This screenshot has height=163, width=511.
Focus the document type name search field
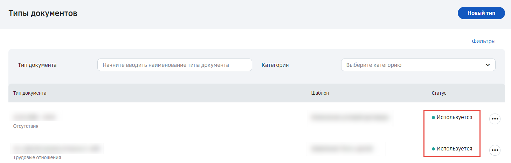point(175,65)
